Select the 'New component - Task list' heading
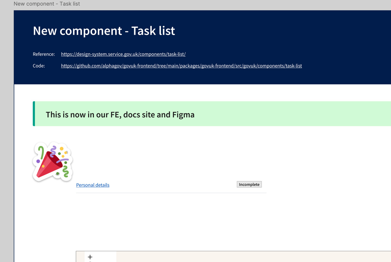391x262 pixels. (104, 31)
